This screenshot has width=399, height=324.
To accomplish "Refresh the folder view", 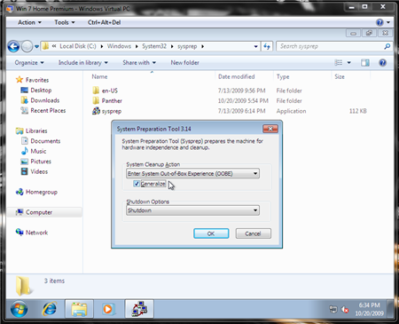I will coord(267,46).
